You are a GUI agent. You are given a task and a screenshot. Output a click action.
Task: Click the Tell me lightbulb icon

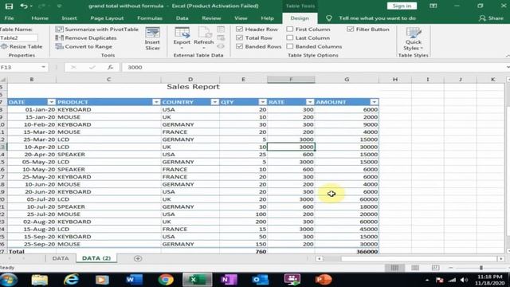coord(329,18)
